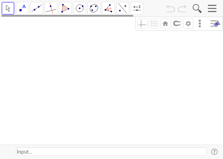Select the Polygon tool

pyautogui.click(x=65, y=8)
